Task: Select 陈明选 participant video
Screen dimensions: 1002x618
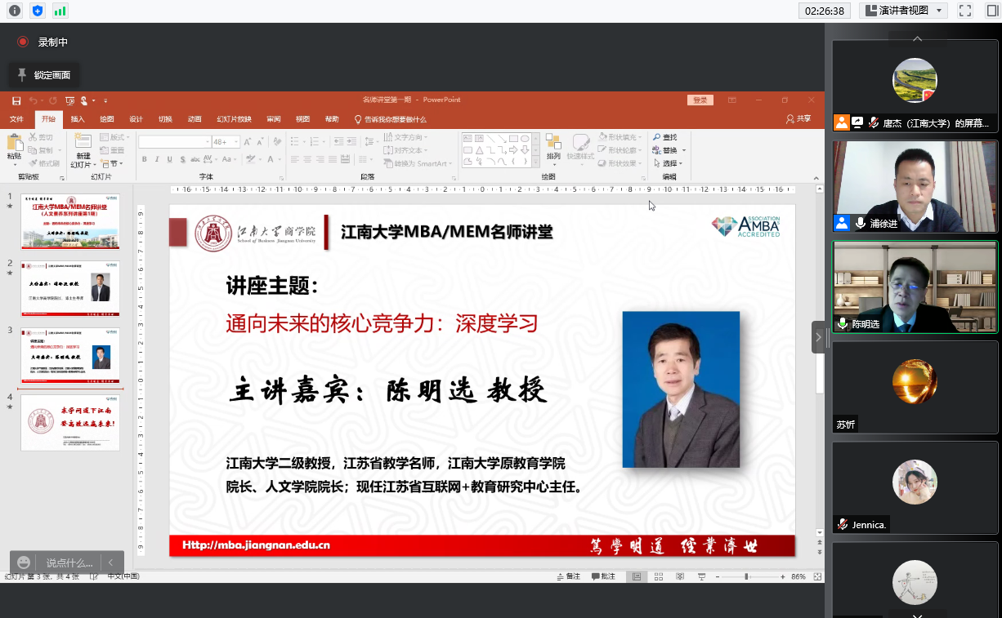Action: pyautogui.click(x=915, y=287)
